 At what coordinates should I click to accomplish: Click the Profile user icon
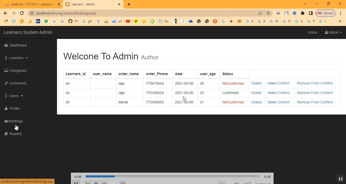(x=6, y=108)
